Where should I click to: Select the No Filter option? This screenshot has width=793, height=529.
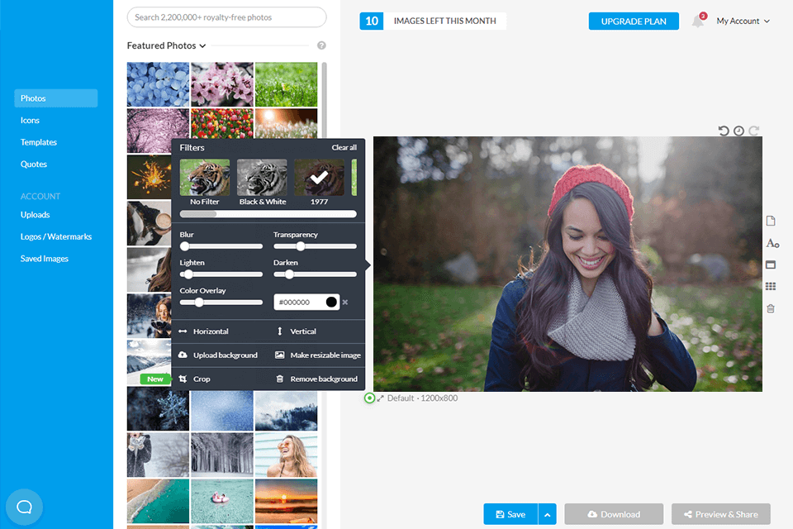coord(205,178)
